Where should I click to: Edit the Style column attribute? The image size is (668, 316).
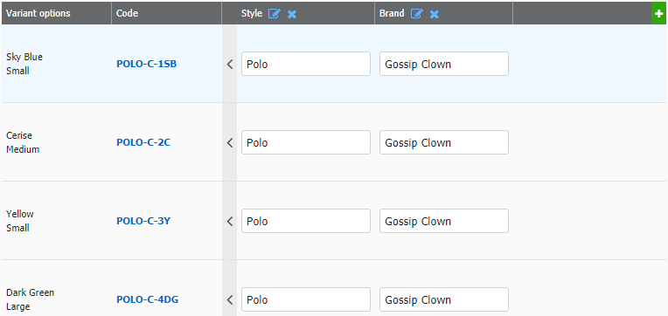[275, 14]
